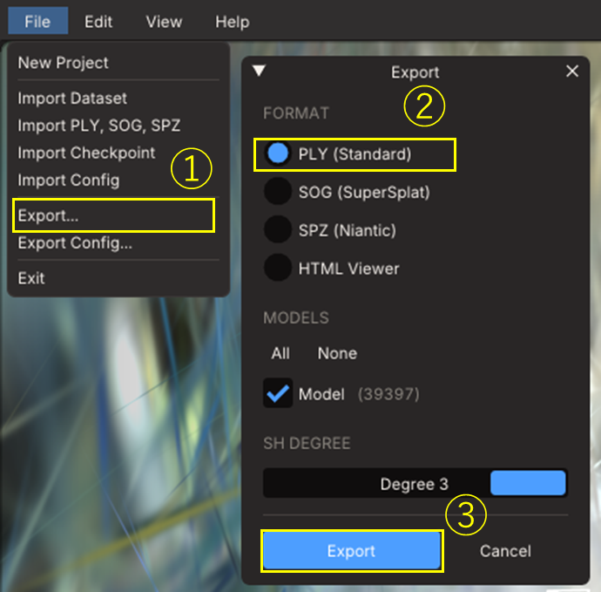Collapse the Export dialog with triangle icon
This screenshot has width=601, height=592.
point(259,71)
